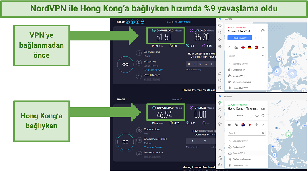Screen dimensions: 308x171
Task: Select highlighted Double VPN in the Hong Kong connected window
Action: (x=246, y=153)
